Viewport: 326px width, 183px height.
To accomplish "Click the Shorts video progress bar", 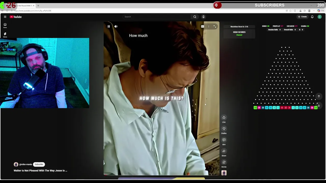I will point(161,175).
